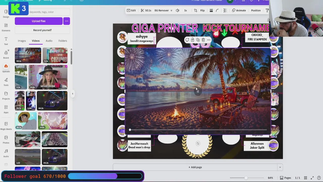
Task: Open the Design panel in sidebar
Action: [x=6, y=14]
